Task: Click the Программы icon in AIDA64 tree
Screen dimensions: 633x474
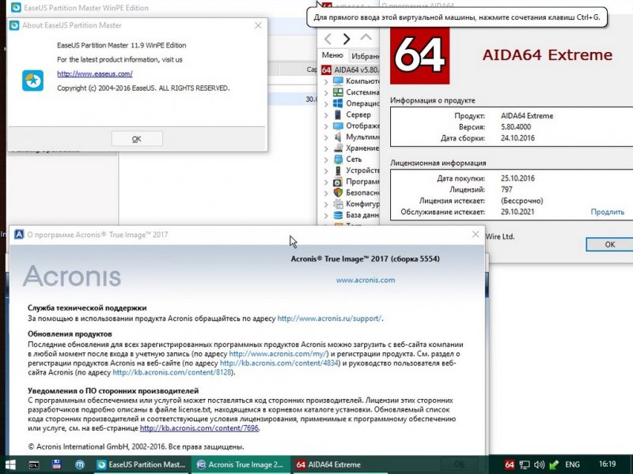Action: point(338,182)
